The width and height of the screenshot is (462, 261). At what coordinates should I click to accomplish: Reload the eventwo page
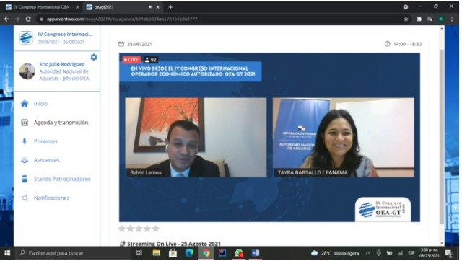tap(28, 19)
